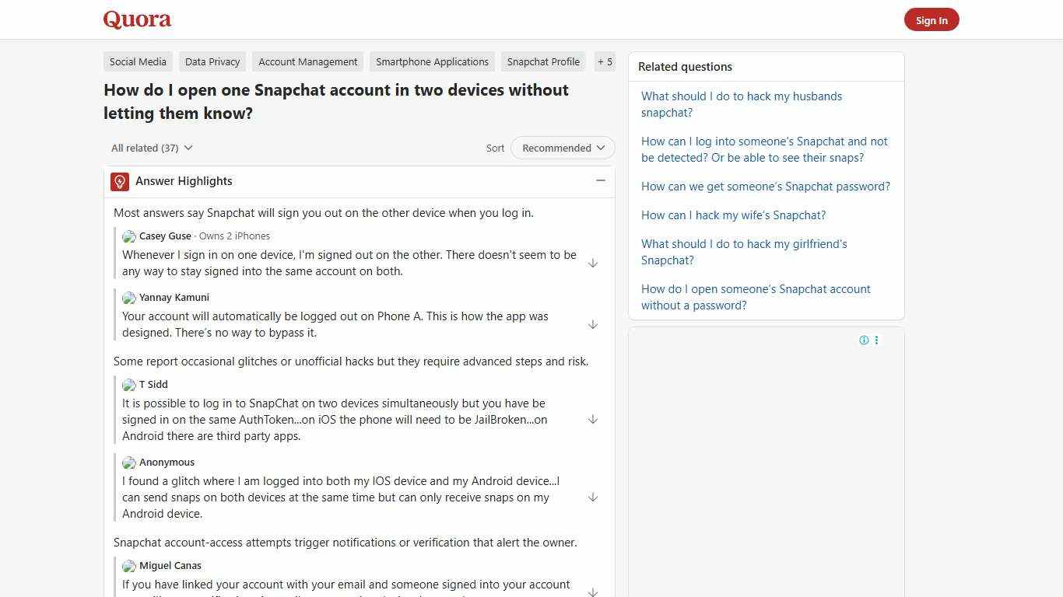Screen dimensions: 1063x597
Task: Open "How can I hack my wife's Snapchat?"
Action: pos(733,215)
